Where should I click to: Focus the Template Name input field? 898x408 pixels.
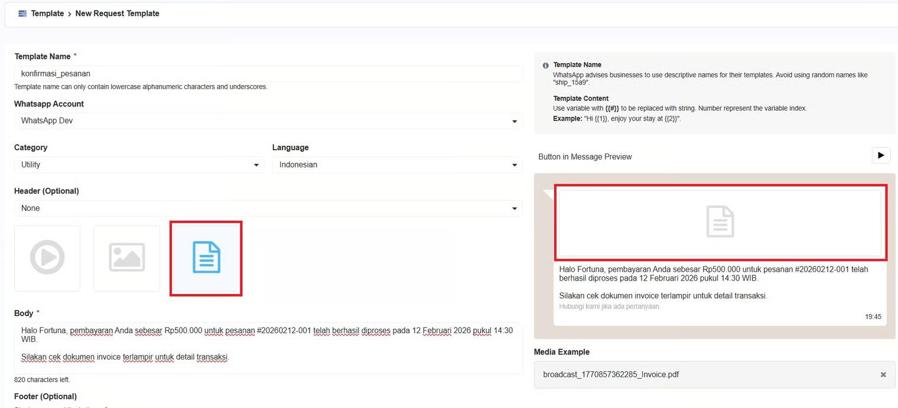tap(268, 74)
